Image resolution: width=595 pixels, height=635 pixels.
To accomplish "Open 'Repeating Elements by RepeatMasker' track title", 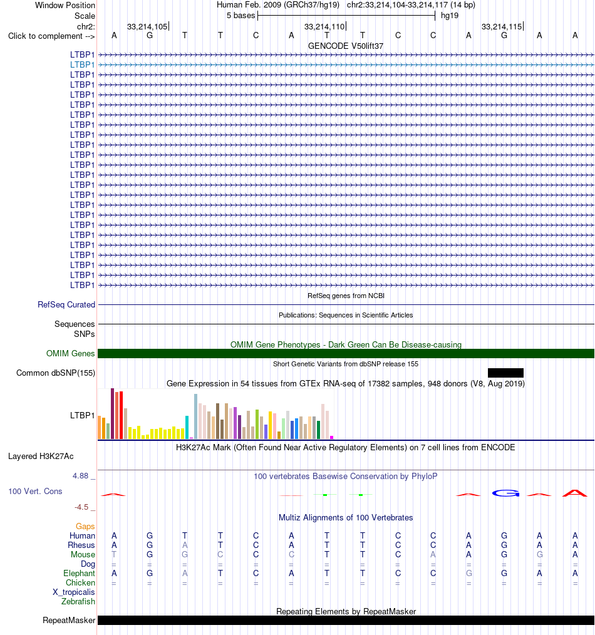I will click(x=346, y=611).
